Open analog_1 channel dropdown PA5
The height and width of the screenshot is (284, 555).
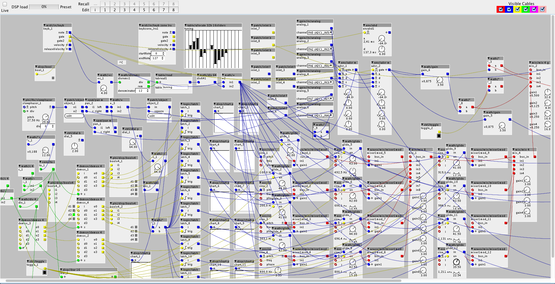[320, 33]
